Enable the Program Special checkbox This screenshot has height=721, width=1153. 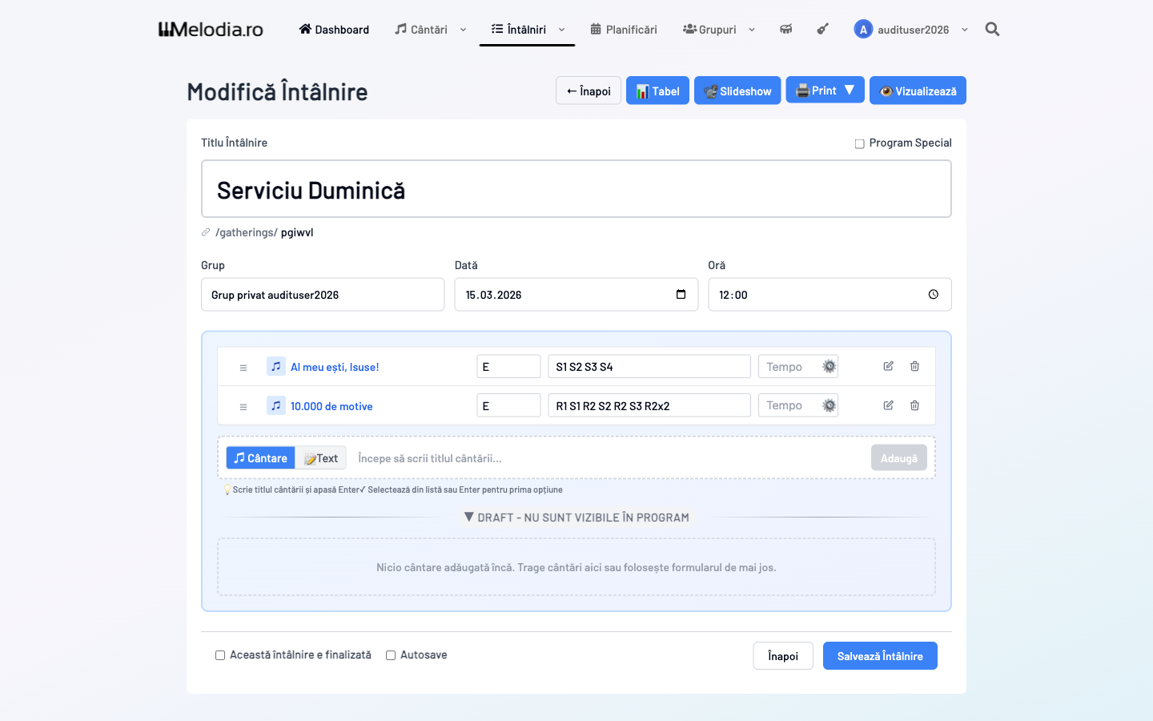pyautogui.click(x=860, y=144)
